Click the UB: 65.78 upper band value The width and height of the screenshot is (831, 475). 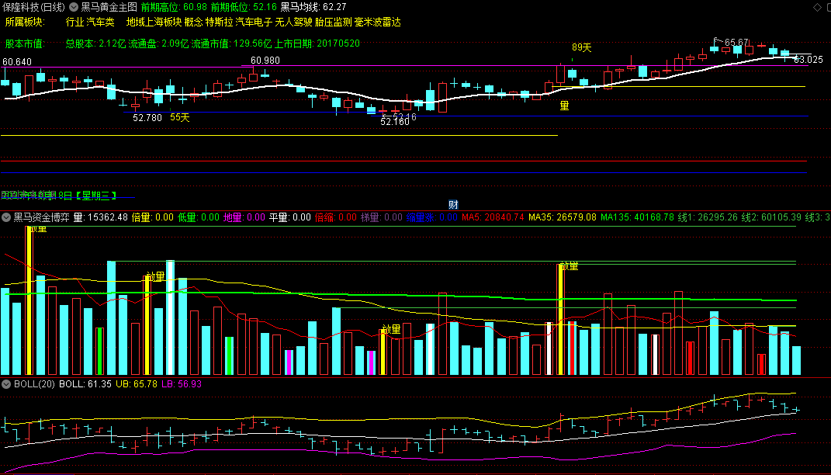click(137, 384)
